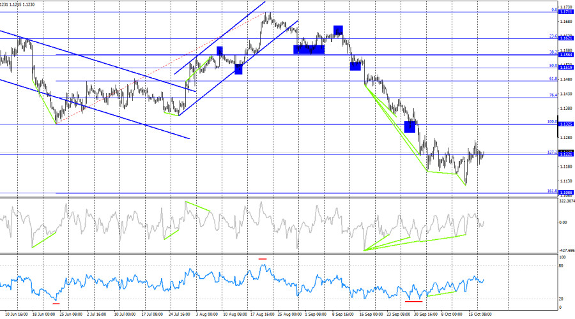
Task: Select the 161.8 Fibonacci level label
Action: 552,191
